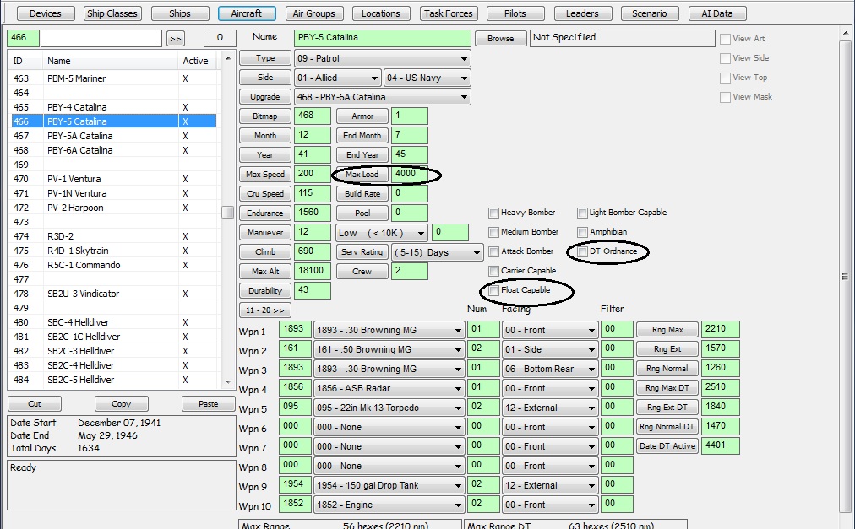The height and width of the screenshot is (529, 855).
Task: Enable the Float Capable checkbox
Action: tap(494, 290)
